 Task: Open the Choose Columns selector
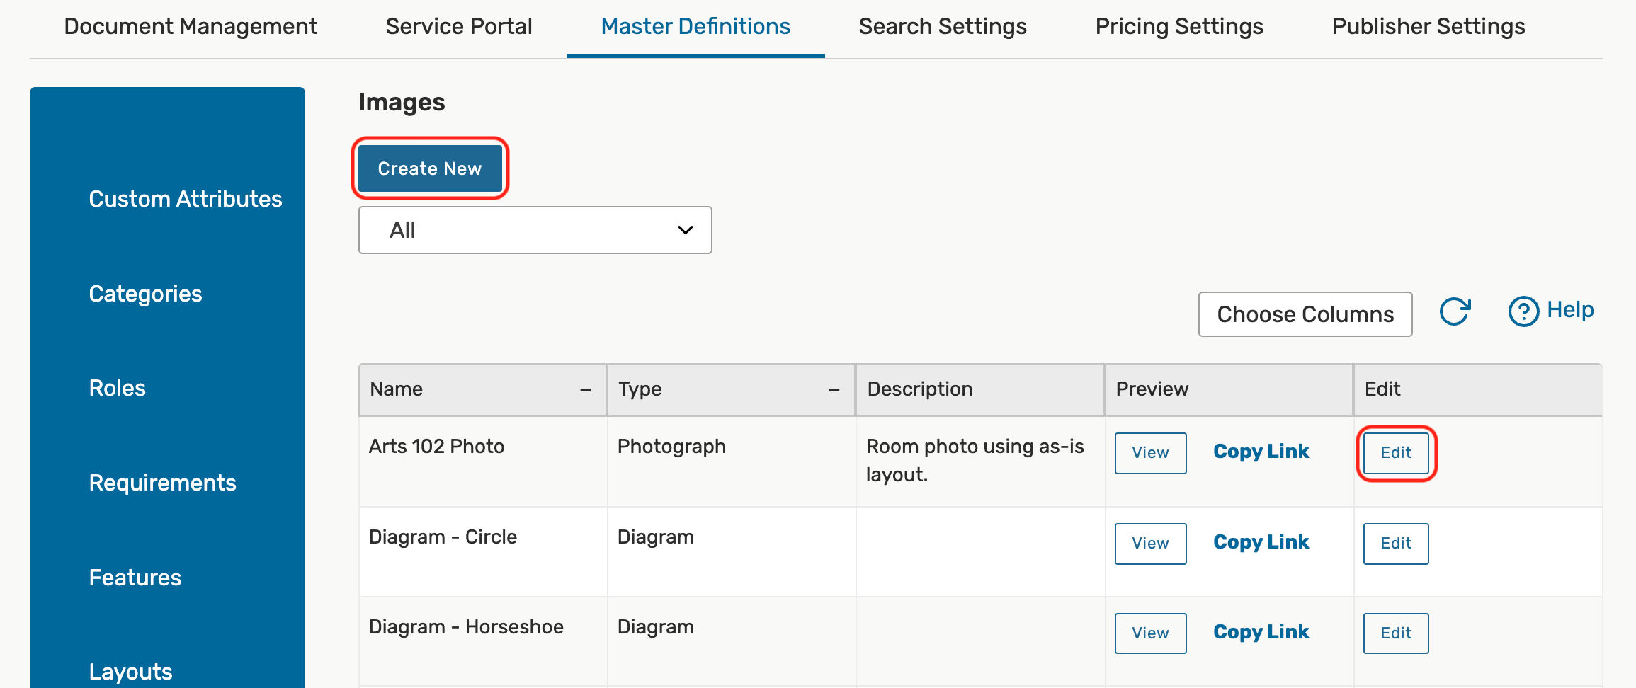coord(1305,314)
